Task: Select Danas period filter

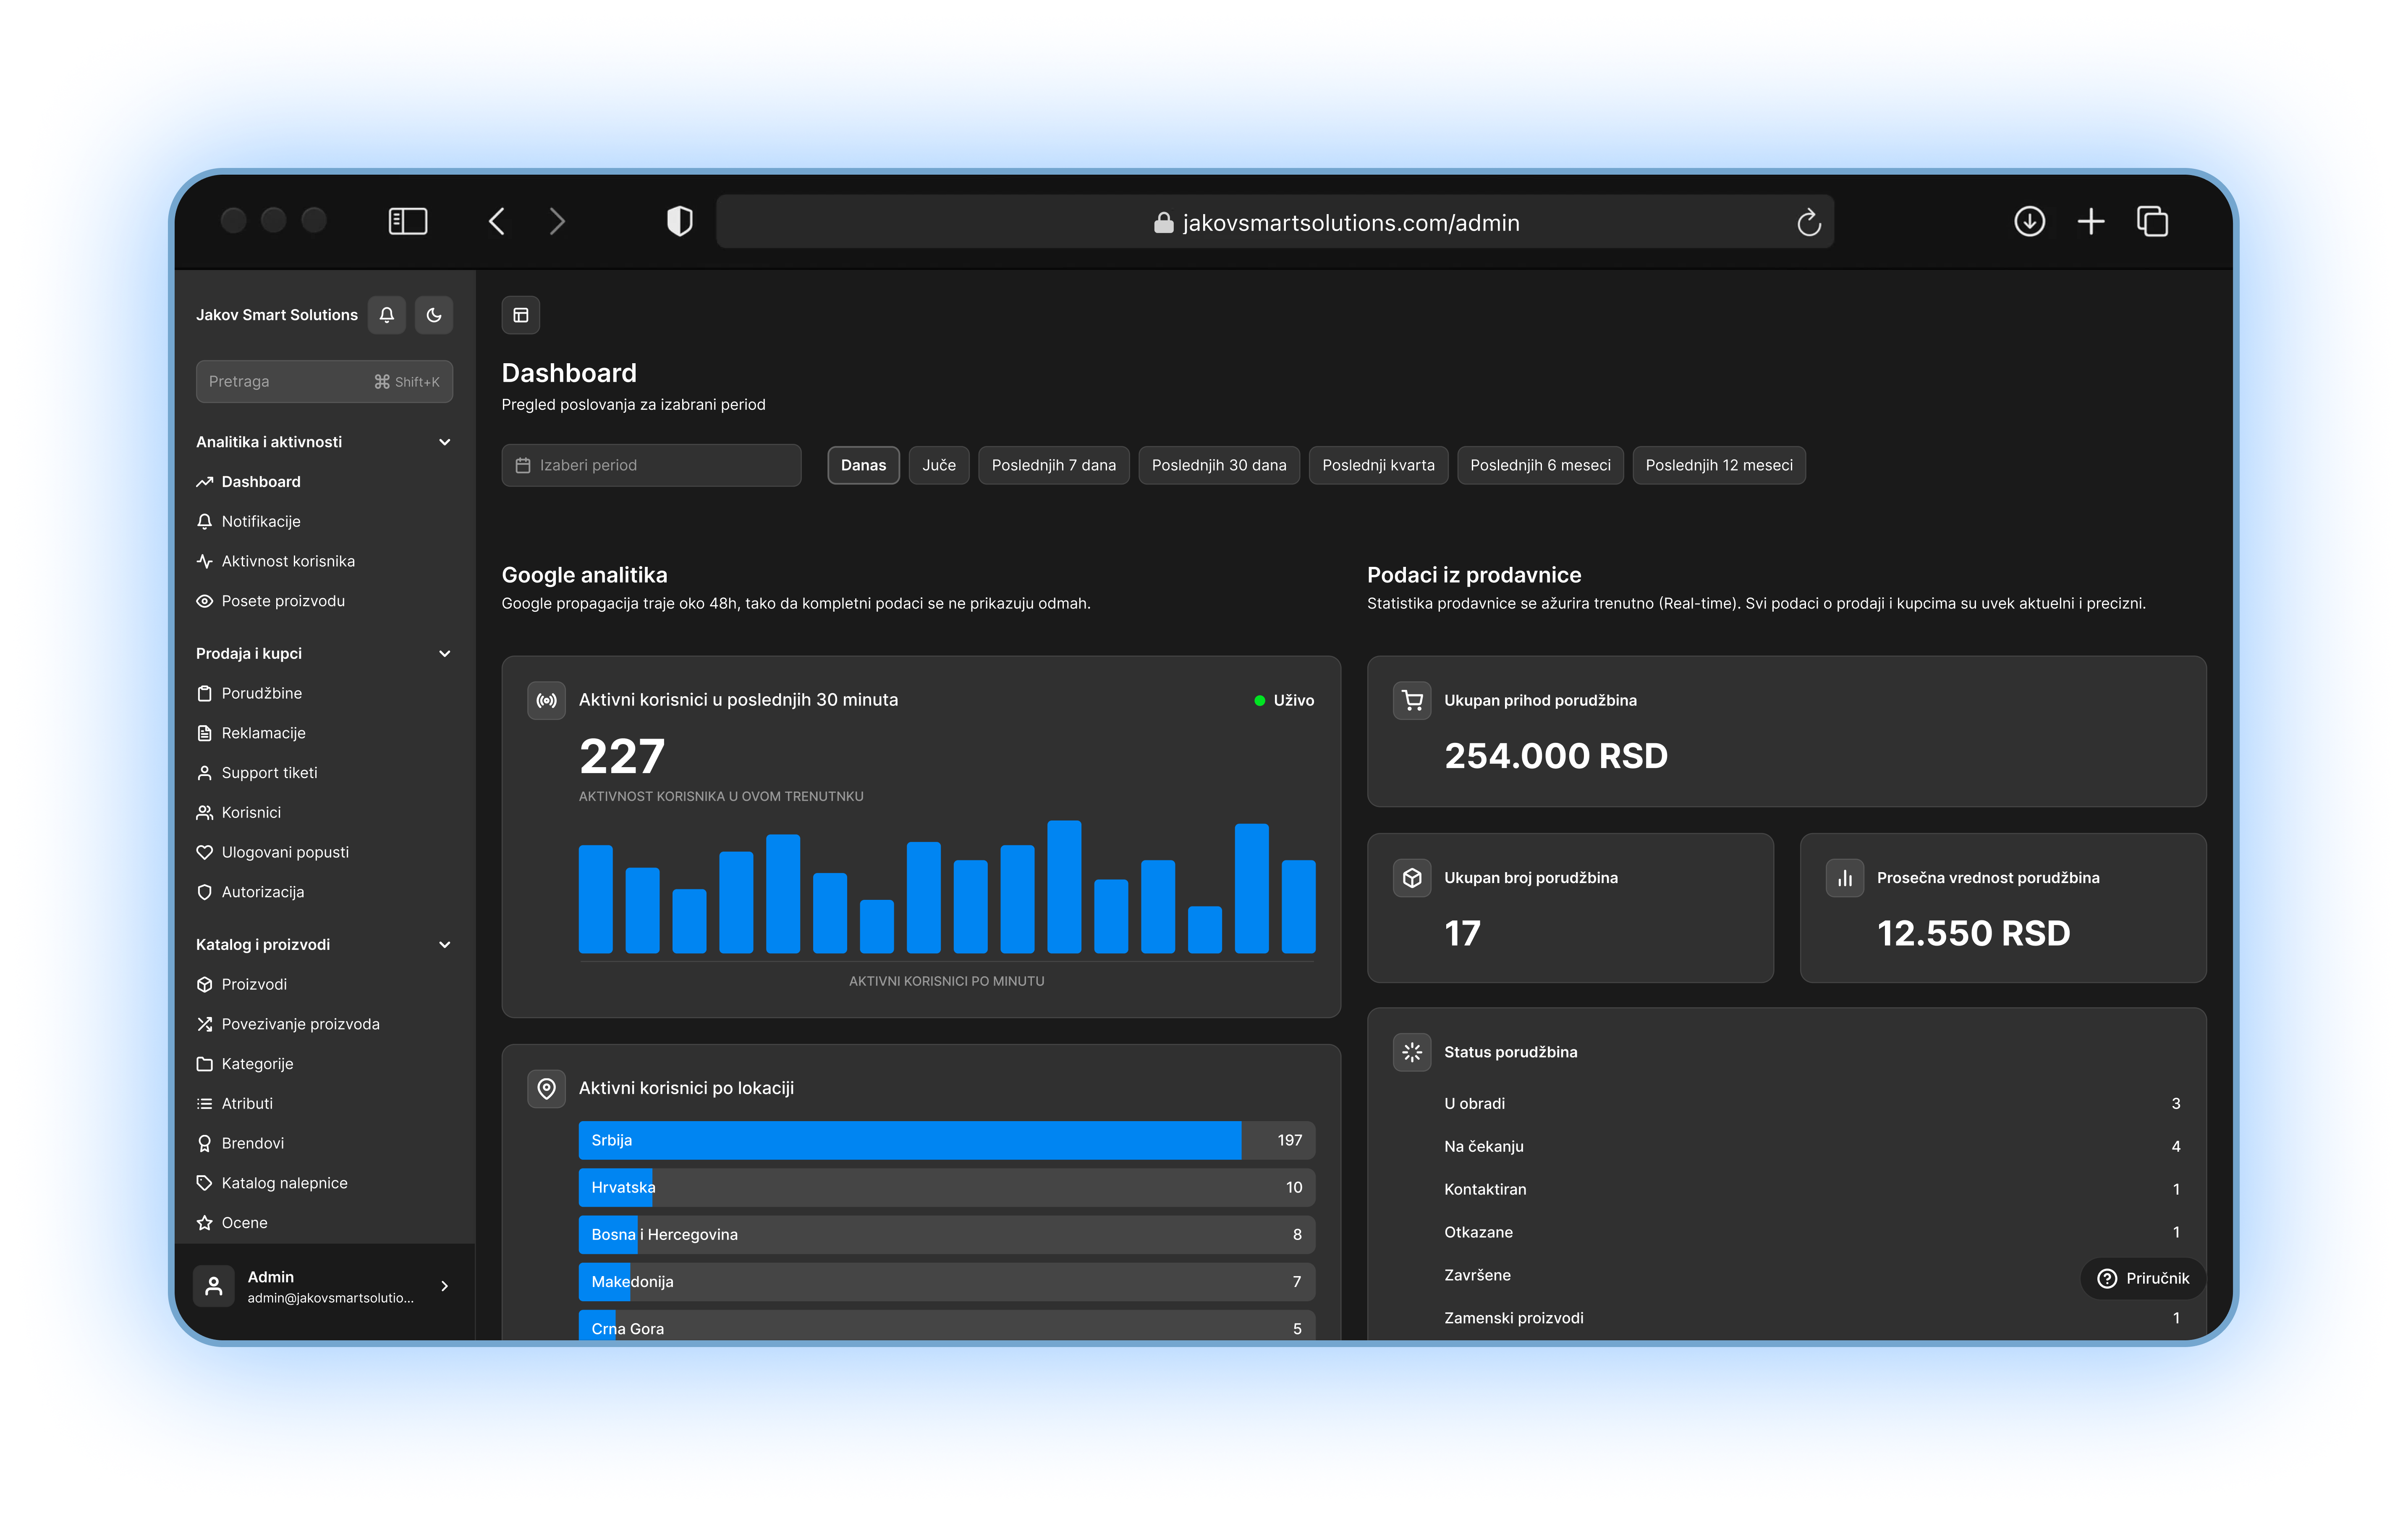Action: coord(863,465)
